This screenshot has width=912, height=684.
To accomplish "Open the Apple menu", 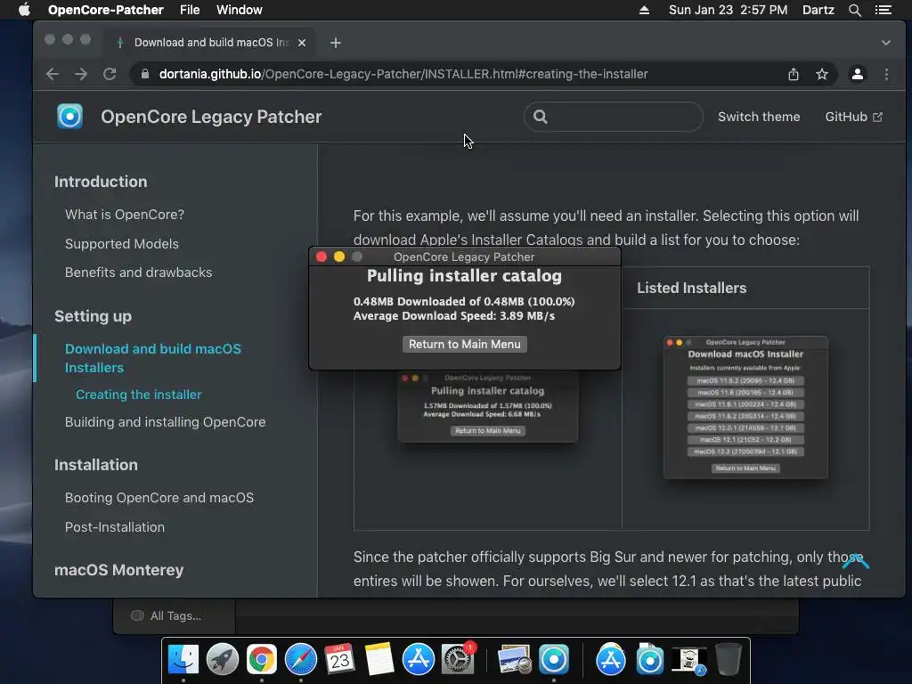I will pos(24,10).
